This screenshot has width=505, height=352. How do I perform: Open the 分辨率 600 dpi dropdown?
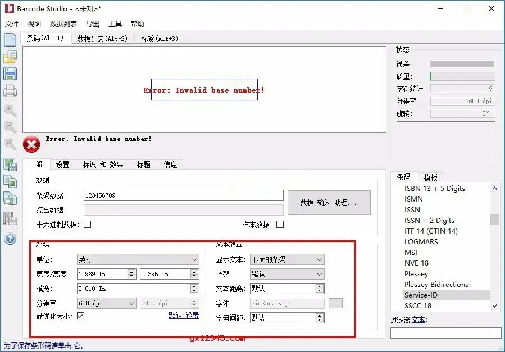(x=106, y=303)
